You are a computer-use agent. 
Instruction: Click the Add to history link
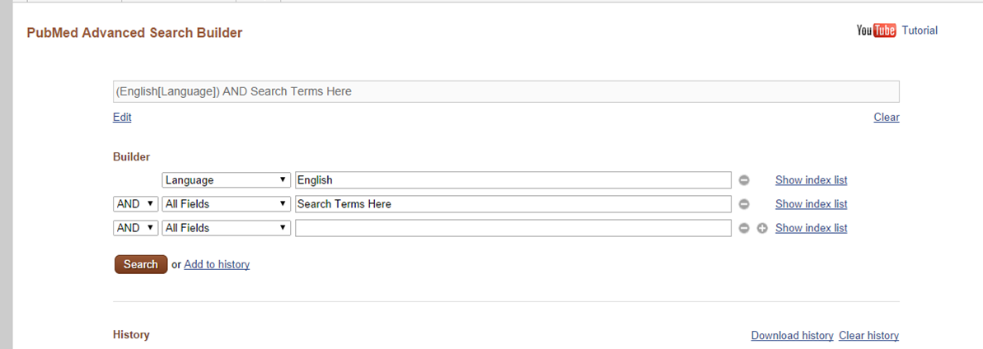tap(217, 264)
